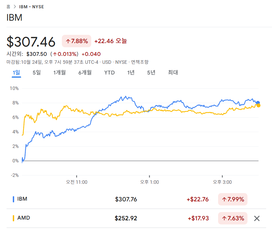272x231 pixels.
Task: Select the 1일 time range tab
Action: (x=16, y=72)
